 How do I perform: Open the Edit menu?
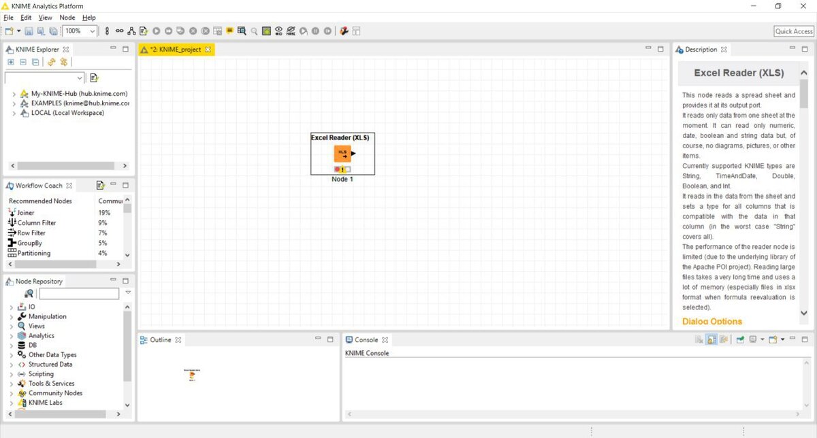(x=26, y=17)
